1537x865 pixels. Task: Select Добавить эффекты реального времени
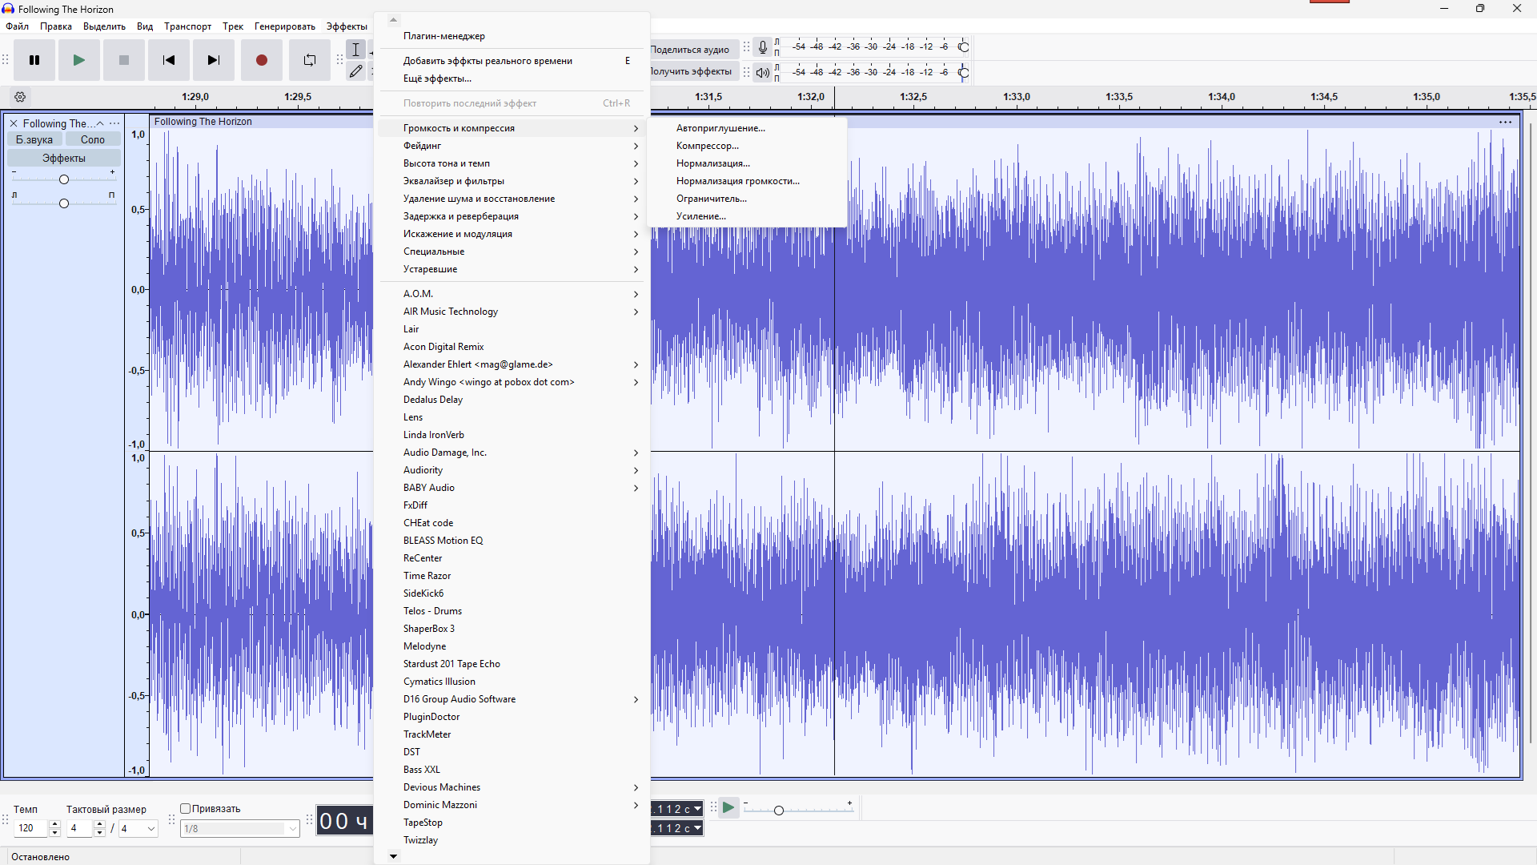511,61
